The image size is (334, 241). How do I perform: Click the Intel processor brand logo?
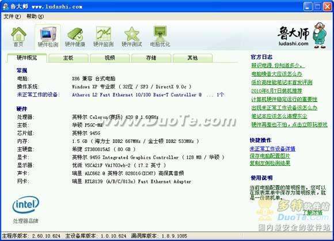[26, 205]
